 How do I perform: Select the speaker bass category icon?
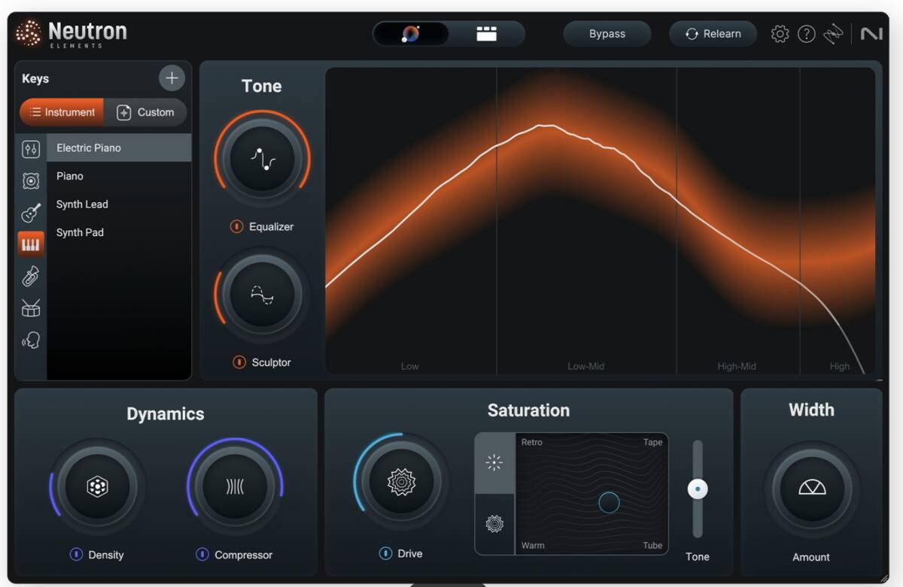click(x=31, y=180)
